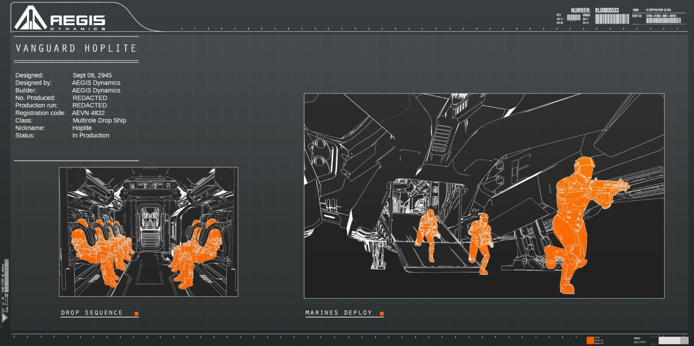This screenshot has height=346, width=694.
Task: Click orange square beside DROP SEQUENCE
Action: click(136, 314)
